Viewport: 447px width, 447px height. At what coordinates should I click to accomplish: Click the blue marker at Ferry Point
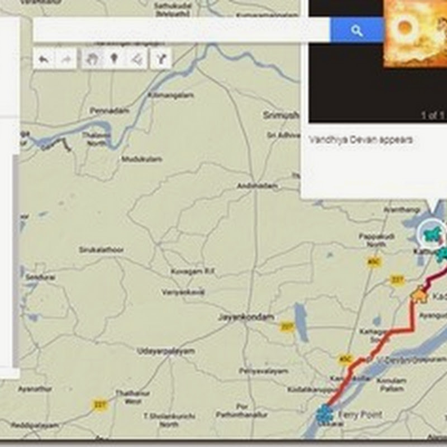[325, 413]
